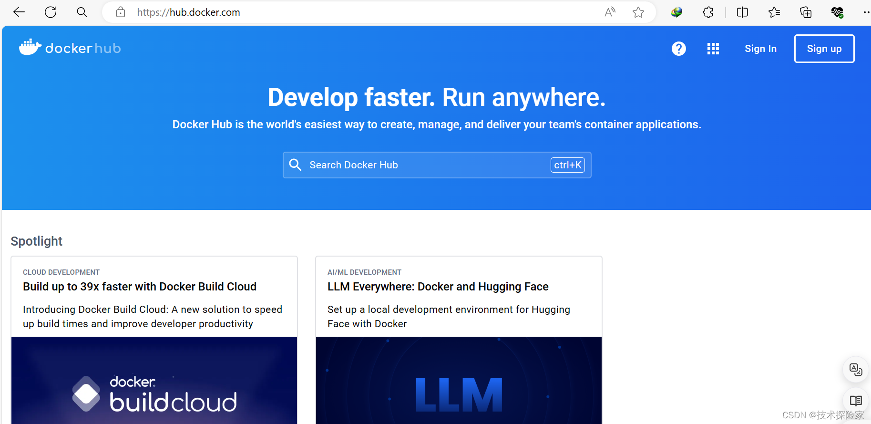The image size is (871, 424).
Task: Click the search magnifier in Docker search box
Action: click(296, 165)
